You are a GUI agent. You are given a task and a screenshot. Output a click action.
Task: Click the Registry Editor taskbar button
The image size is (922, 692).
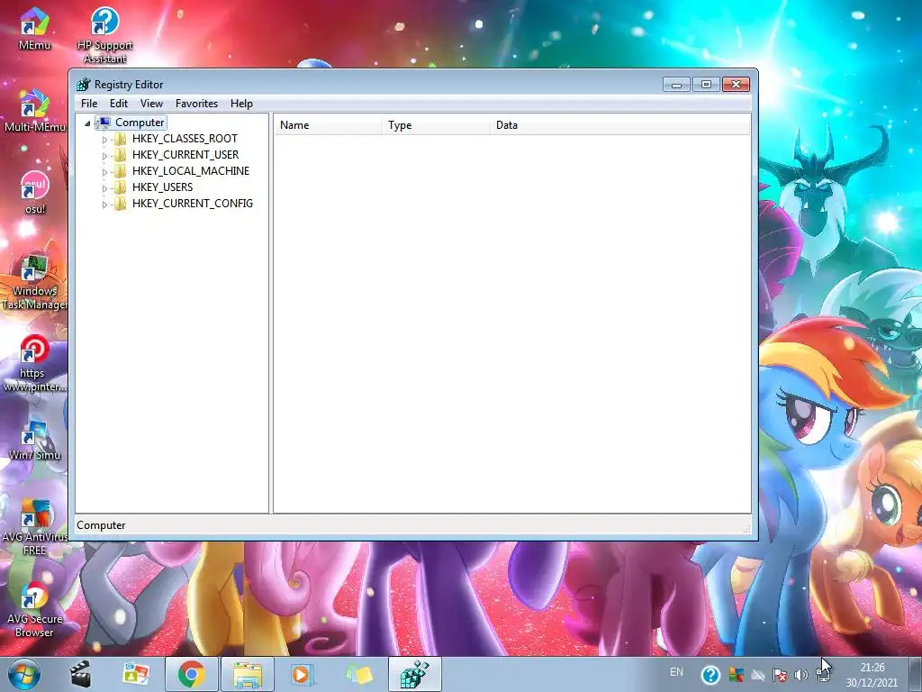point(414,674)
